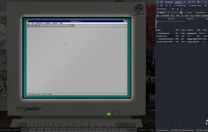Open the No throttling dropdown
208x132 pixels.
[x=163, y=9]
